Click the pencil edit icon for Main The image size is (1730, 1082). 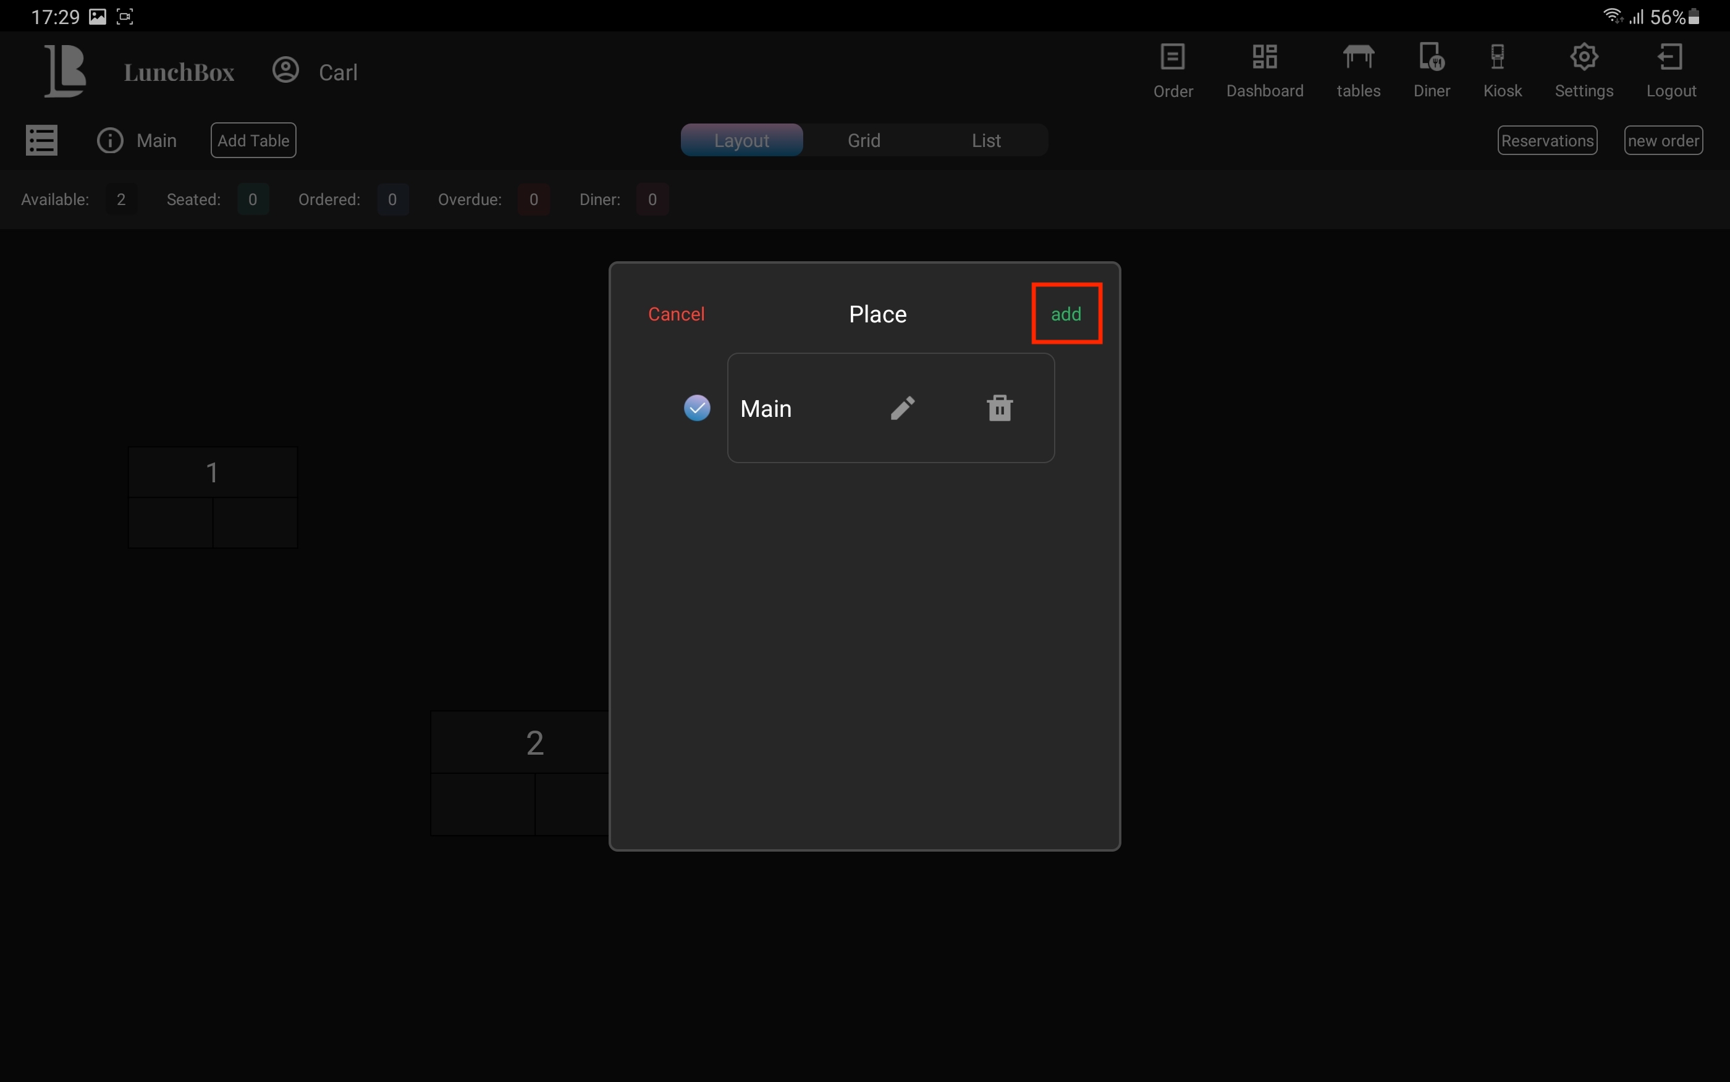[902, 408]
